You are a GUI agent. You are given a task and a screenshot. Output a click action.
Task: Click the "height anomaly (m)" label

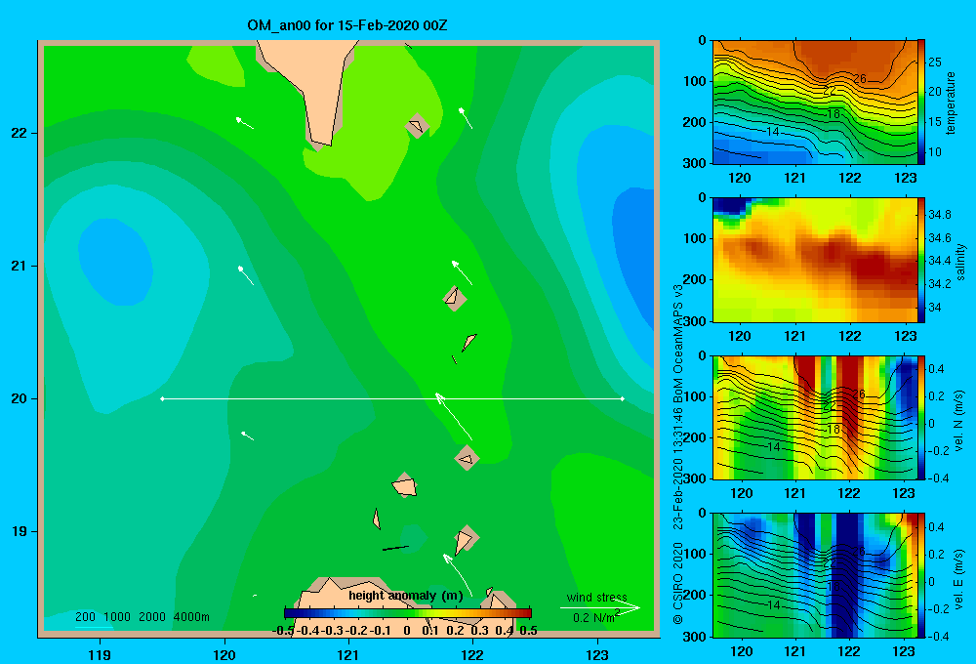tap(406, 596)
